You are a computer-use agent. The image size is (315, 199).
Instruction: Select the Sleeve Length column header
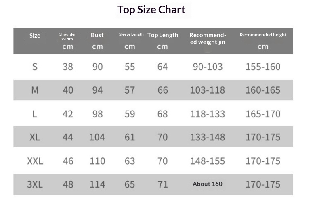(131, 34)
